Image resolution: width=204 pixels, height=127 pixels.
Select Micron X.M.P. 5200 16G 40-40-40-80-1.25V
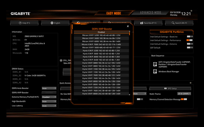101,35
